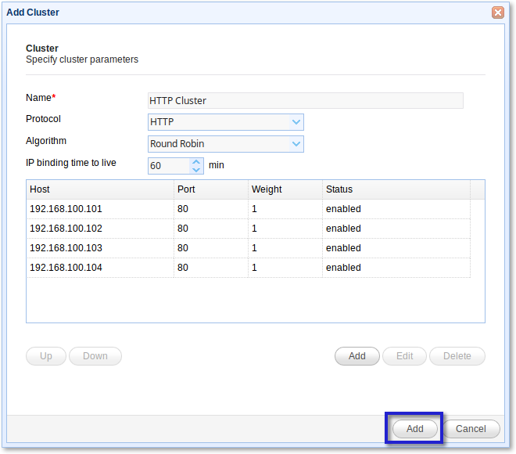The height and width of the screenshot is (454, 516).
Task: Increase IP binding time spinner
Action: coord(196,162)
